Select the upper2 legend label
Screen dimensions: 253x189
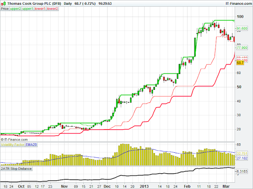tap(15, 9)
